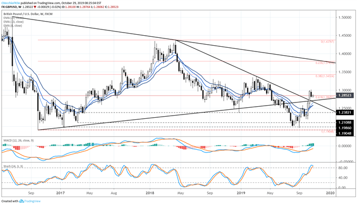The width and height of the screenshot is (357, 205).
Task: Click the 1.19860 price level tag
Action: (x=345, y=128)
